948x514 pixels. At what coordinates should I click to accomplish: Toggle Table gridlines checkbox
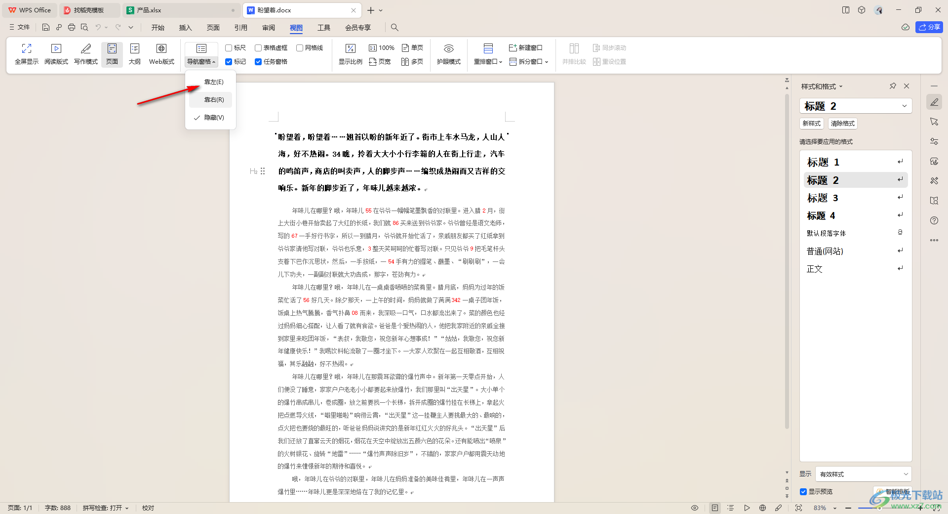click(x=258, y=48)
